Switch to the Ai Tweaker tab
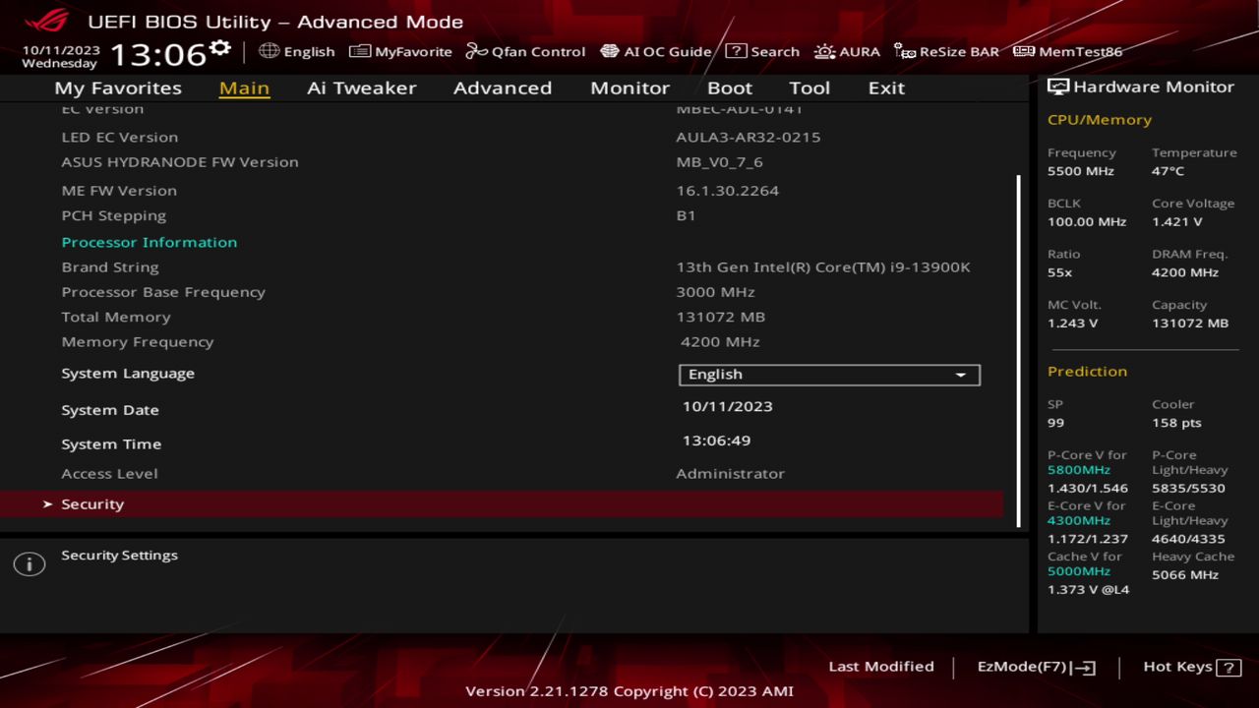 click(361, 88)
